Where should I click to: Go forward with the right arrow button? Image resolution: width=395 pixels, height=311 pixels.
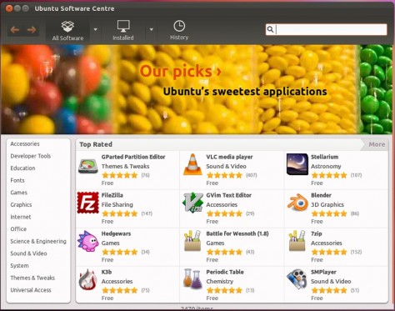point(31,30)
